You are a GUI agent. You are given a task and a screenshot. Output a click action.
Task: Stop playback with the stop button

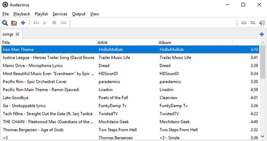click(x=54, y=23)
